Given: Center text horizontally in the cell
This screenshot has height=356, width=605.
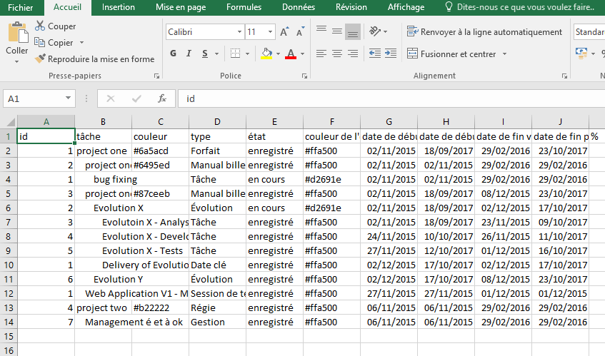Looking at the screenshot, I should (336, 54).
